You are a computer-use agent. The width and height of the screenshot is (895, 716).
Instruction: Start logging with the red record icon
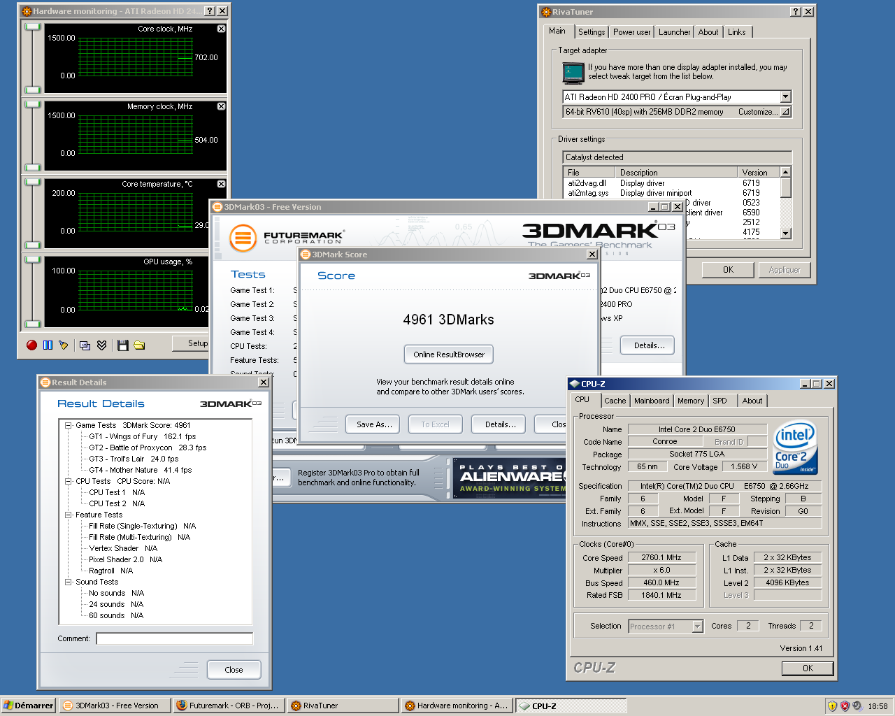click(x=31, y=345)
